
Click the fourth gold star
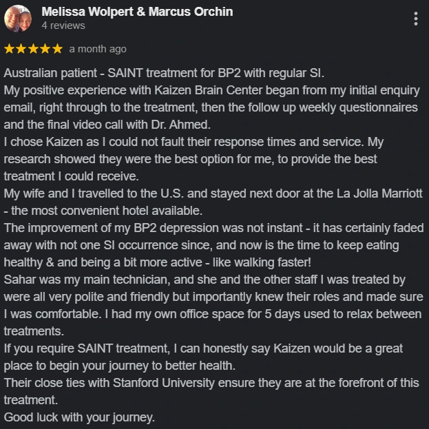coord(45,49)
